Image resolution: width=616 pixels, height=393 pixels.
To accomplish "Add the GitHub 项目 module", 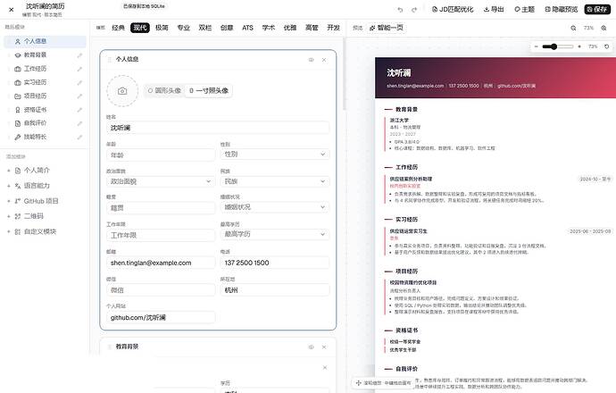I will [x=33, y=201].
